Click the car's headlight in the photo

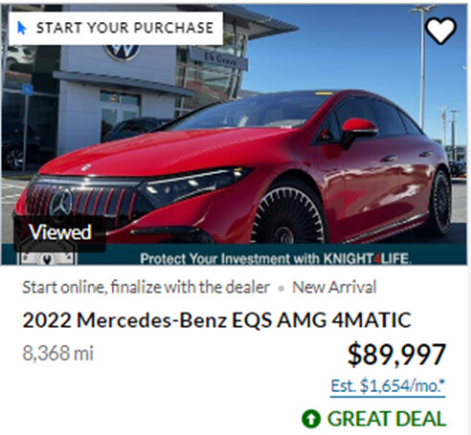194,185
